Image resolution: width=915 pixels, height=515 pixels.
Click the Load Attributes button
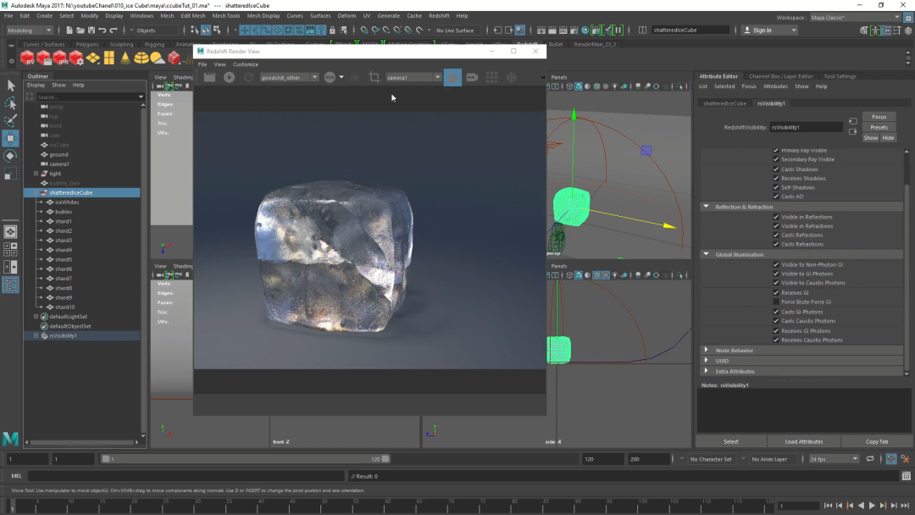pos(803,441)
